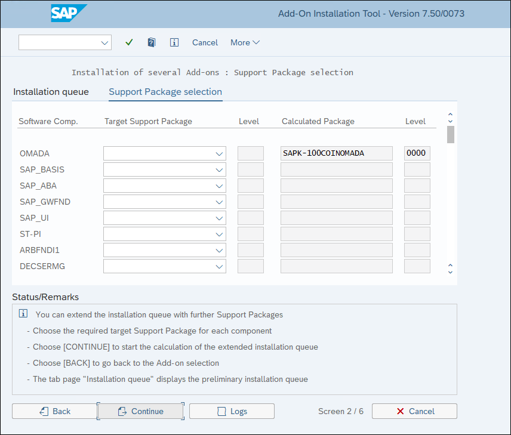Switch to the Installation queue tab
This screenshot has height=435, width=511.
click(51, 92)
